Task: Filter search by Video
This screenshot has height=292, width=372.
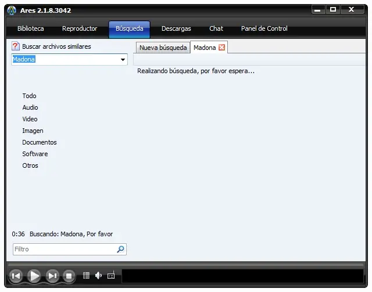Action: (30, 119)
